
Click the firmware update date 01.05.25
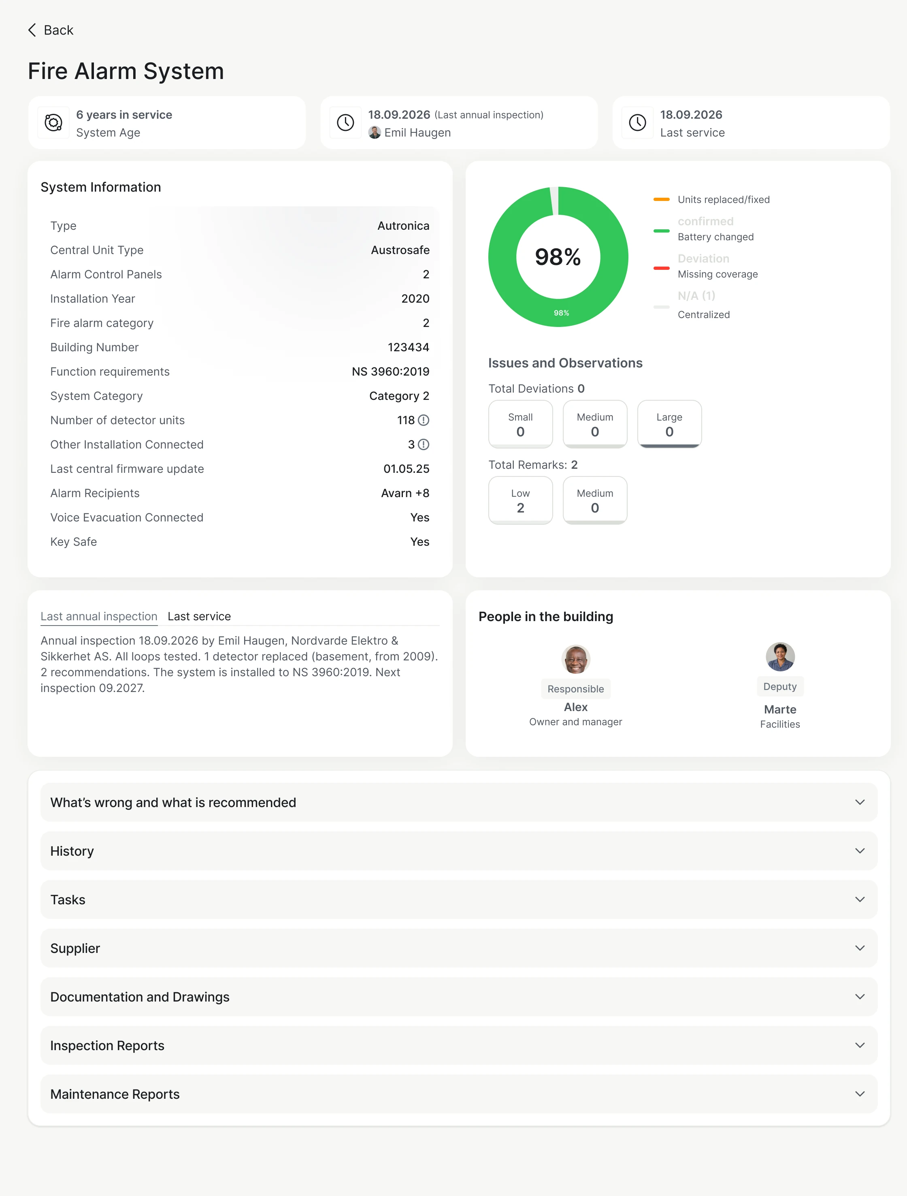tap(407, 469)
